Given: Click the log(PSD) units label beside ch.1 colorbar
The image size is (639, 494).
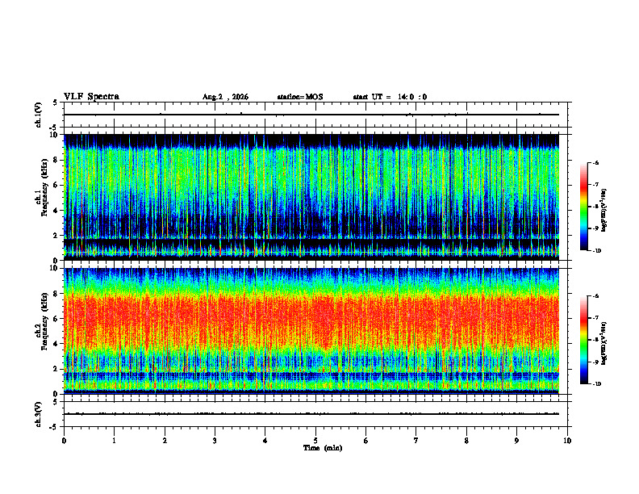Looking at the screenshot, I should 605,211.
